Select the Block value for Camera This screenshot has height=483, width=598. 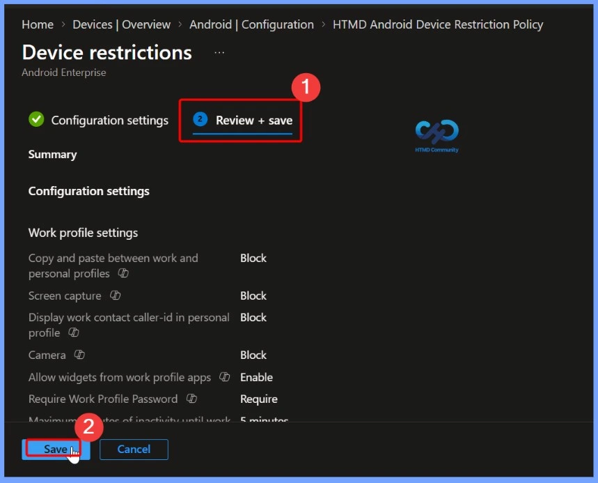click(253, 355)
